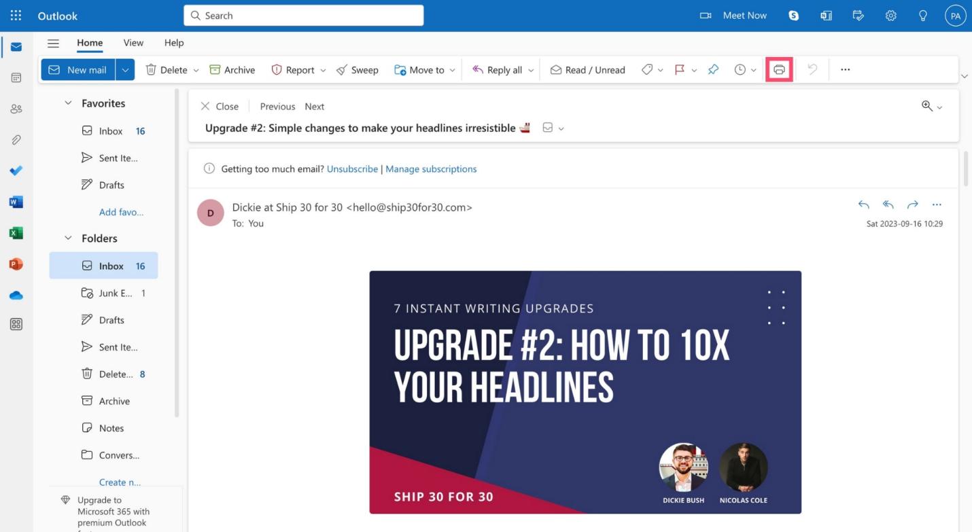Flag this message

[x=679, y=69]
